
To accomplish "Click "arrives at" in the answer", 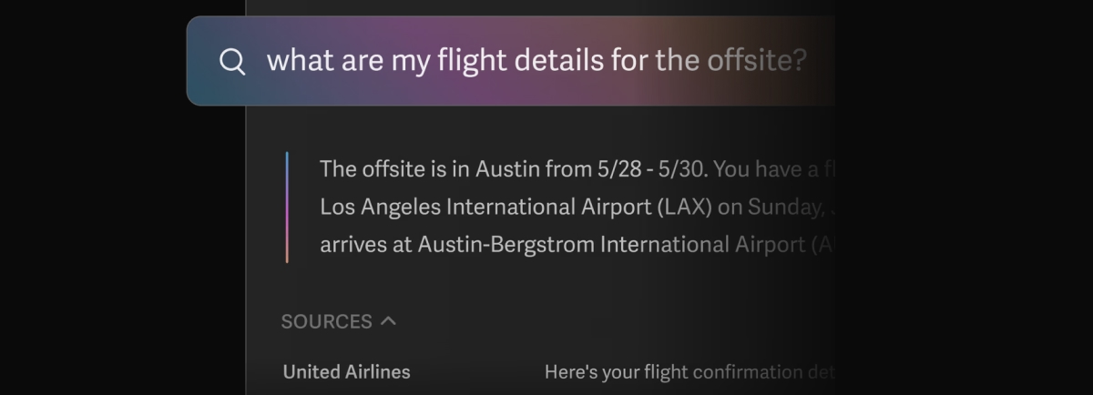I will pos(365,245).
